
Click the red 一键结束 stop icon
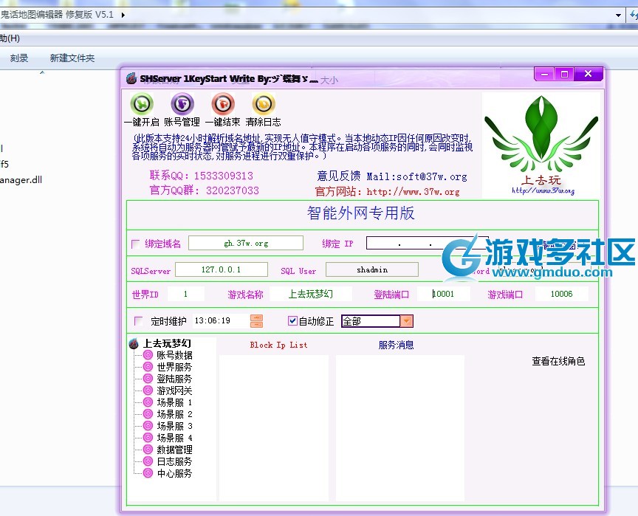[x=223, y=104]
